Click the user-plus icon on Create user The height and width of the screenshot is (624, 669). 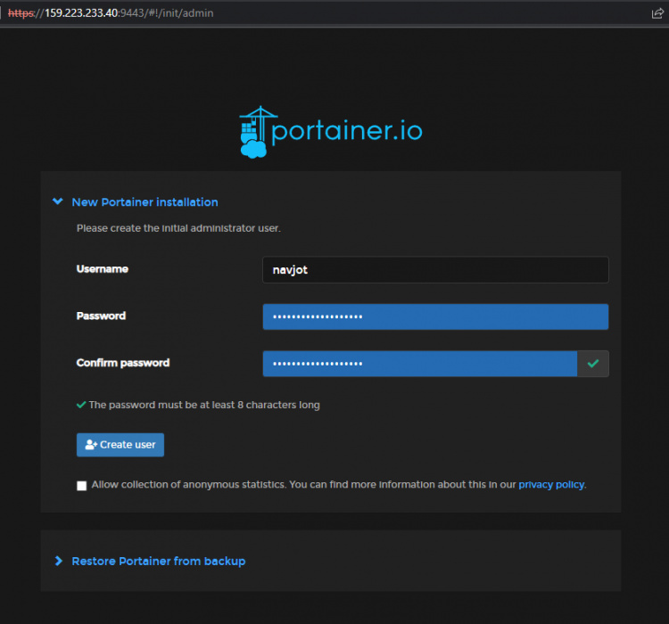(90, 445)
